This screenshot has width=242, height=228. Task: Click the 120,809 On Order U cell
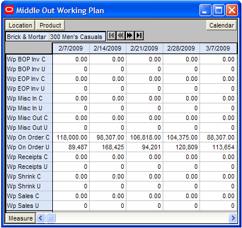tap(181, 147)
